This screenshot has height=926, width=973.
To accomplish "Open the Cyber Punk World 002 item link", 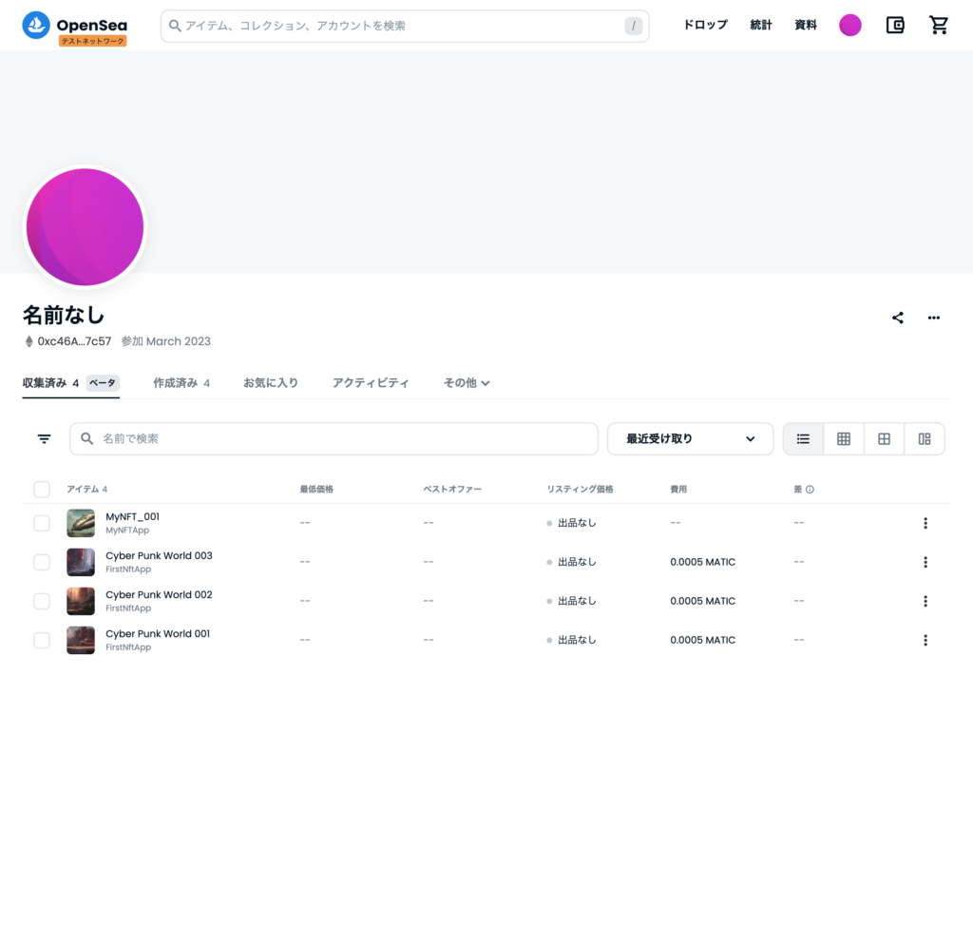I will coord(159,595).
